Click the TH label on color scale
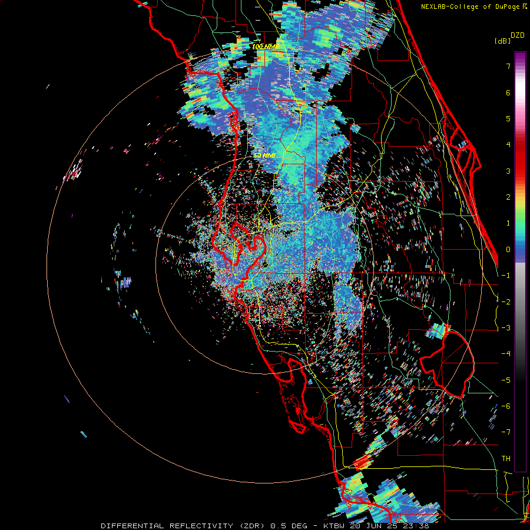530x530 pixels. [506, 459]
